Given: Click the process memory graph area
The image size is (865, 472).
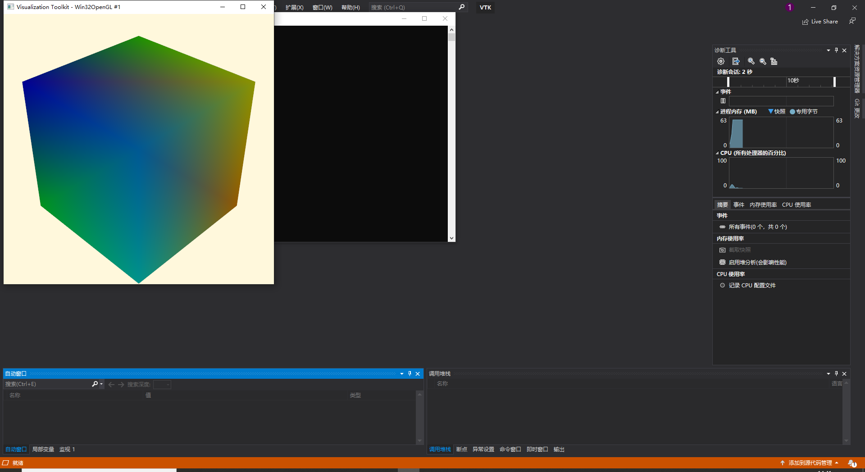Looking at the screenshot, I should tap(781, 132).
